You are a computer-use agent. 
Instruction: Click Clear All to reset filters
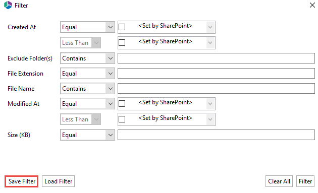pos(279,181)
